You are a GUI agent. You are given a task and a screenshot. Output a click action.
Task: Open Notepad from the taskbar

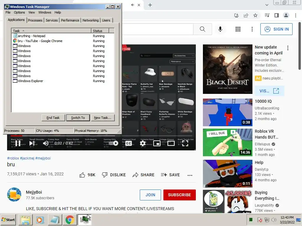click(x=55, y=220)
